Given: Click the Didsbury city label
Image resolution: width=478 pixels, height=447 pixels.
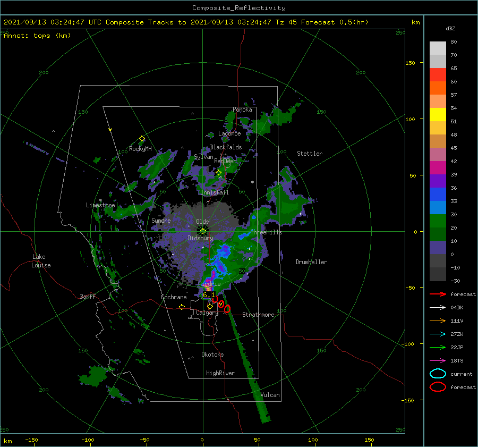Looking at the screenshot, I should point(200,238).
